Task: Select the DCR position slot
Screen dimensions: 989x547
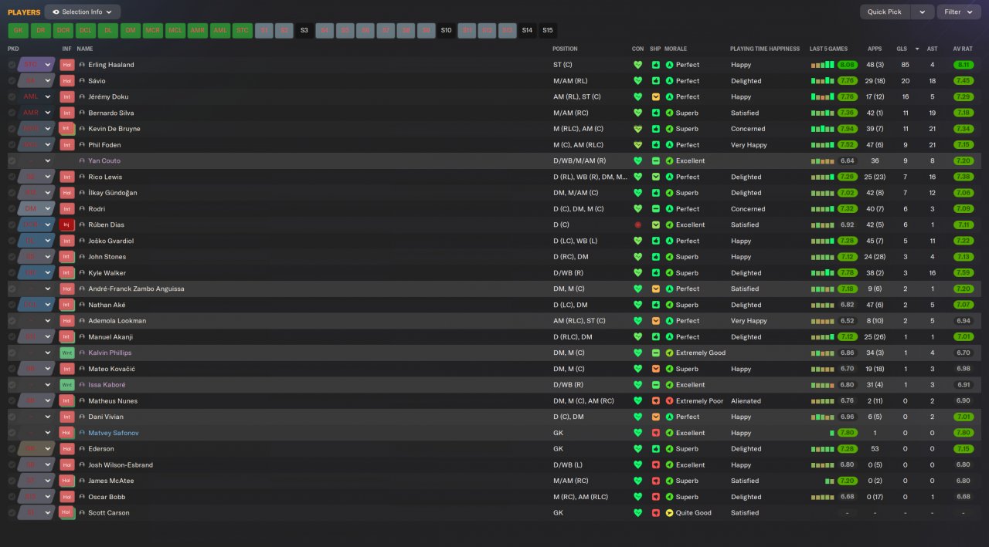Action: (63, 31)
